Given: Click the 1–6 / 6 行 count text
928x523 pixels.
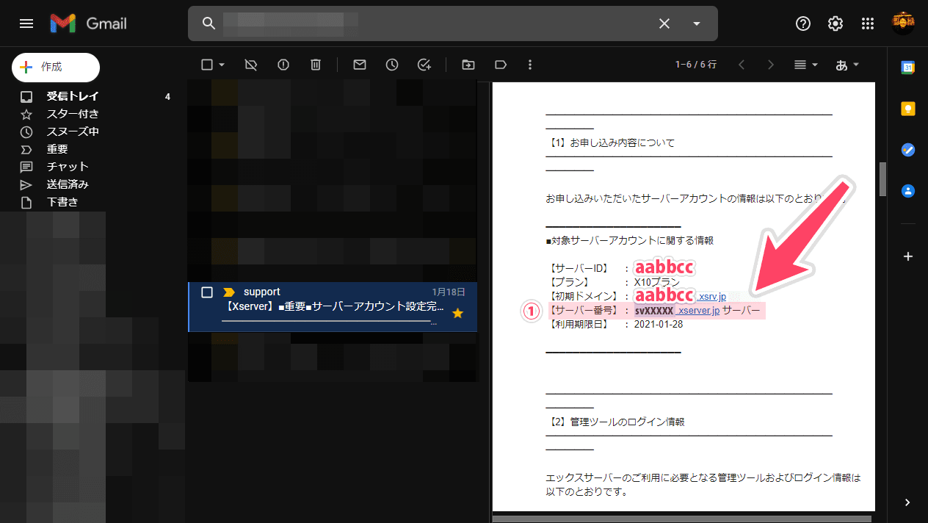Looking at the screenshot, I should point(696,65).
